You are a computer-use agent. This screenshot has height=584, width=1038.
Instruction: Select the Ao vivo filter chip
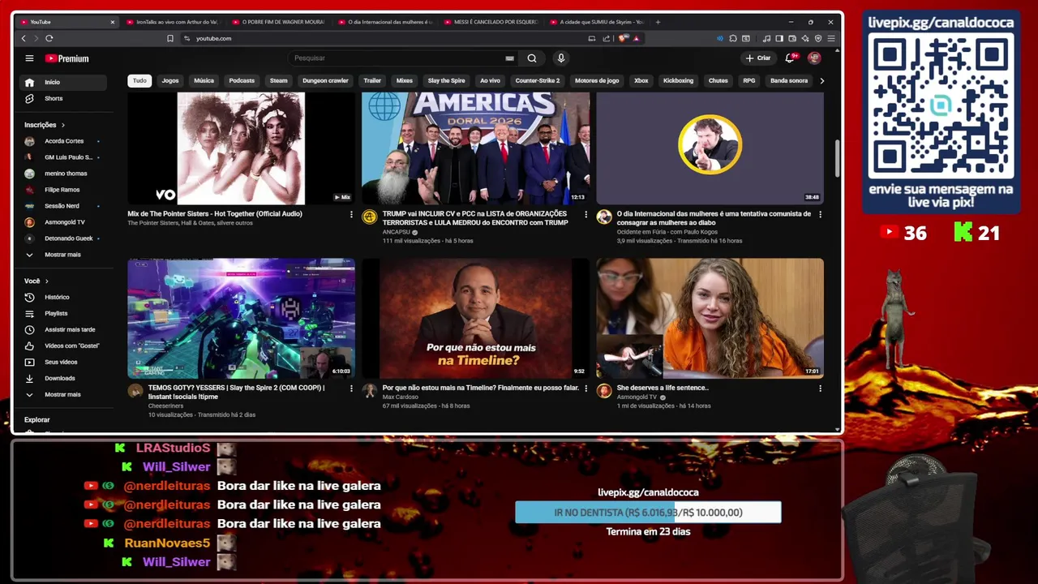[490, 80]
